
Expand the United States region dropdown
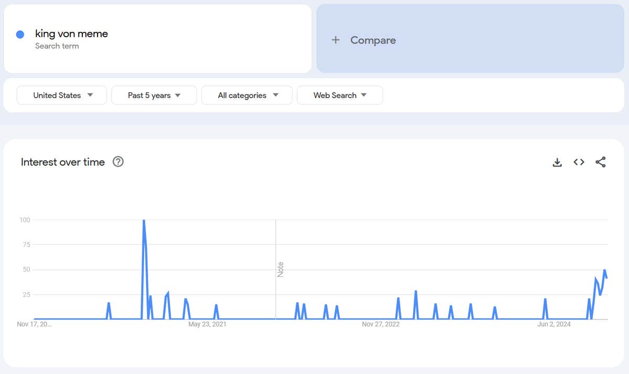click(62, 95)
